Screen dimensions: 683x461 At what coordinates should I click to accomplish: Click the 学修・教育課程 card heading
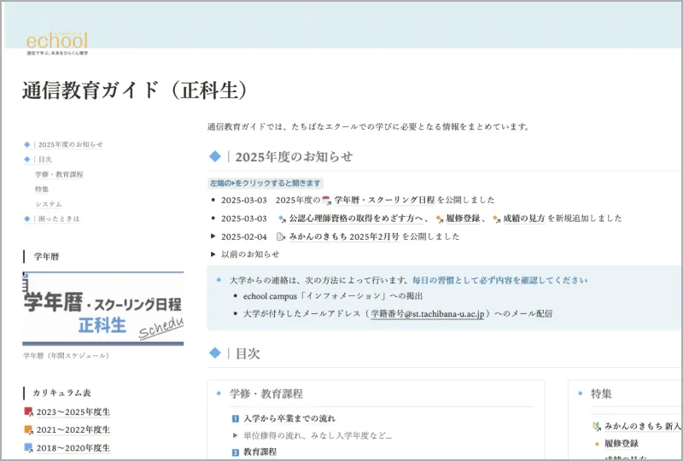pyautogui.click(x=266, y=394)
